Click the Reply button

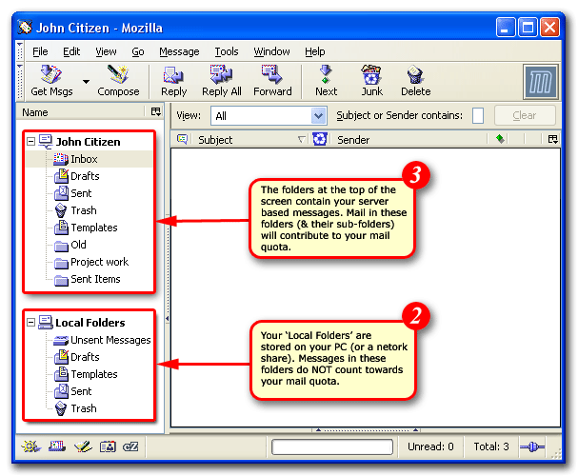click(x=174, y=78)
